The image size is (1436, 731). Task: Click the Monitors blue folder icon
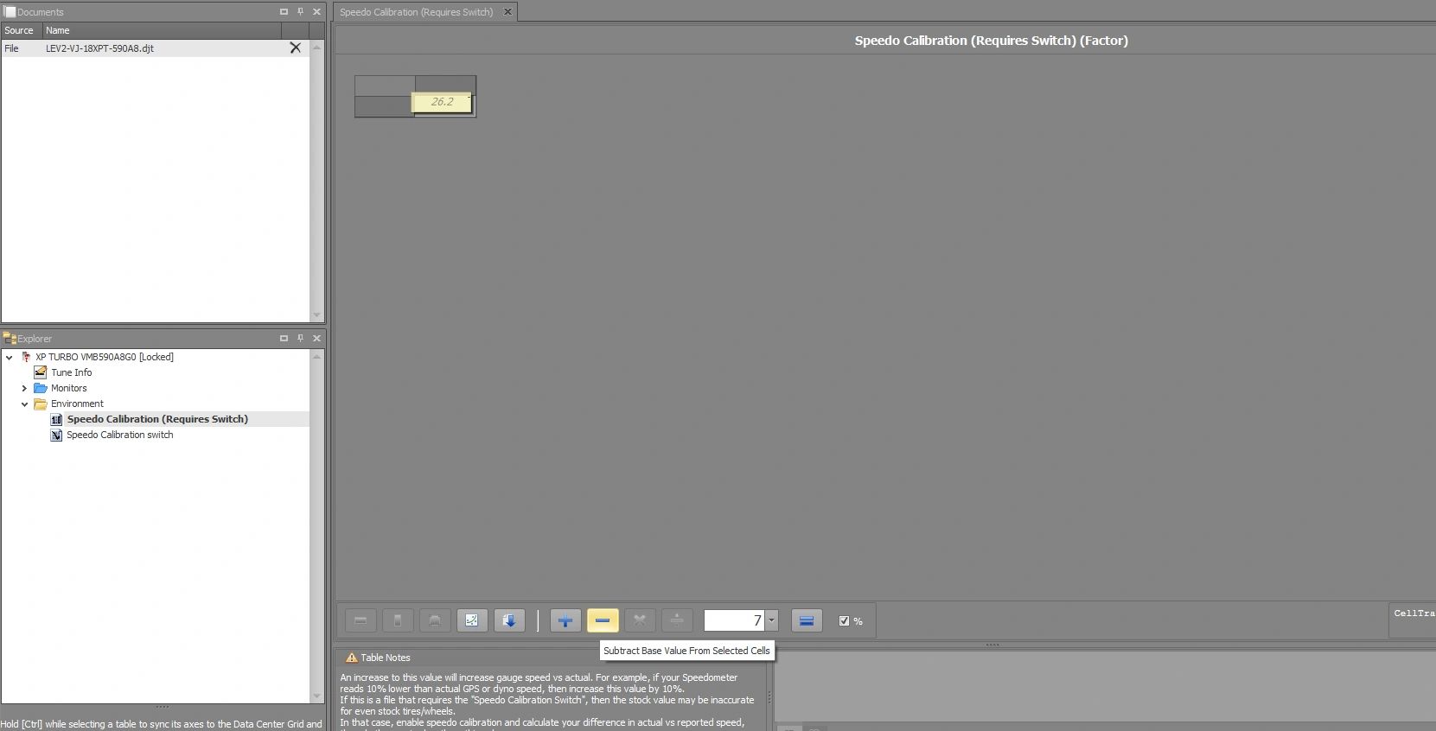click(40, 388)
